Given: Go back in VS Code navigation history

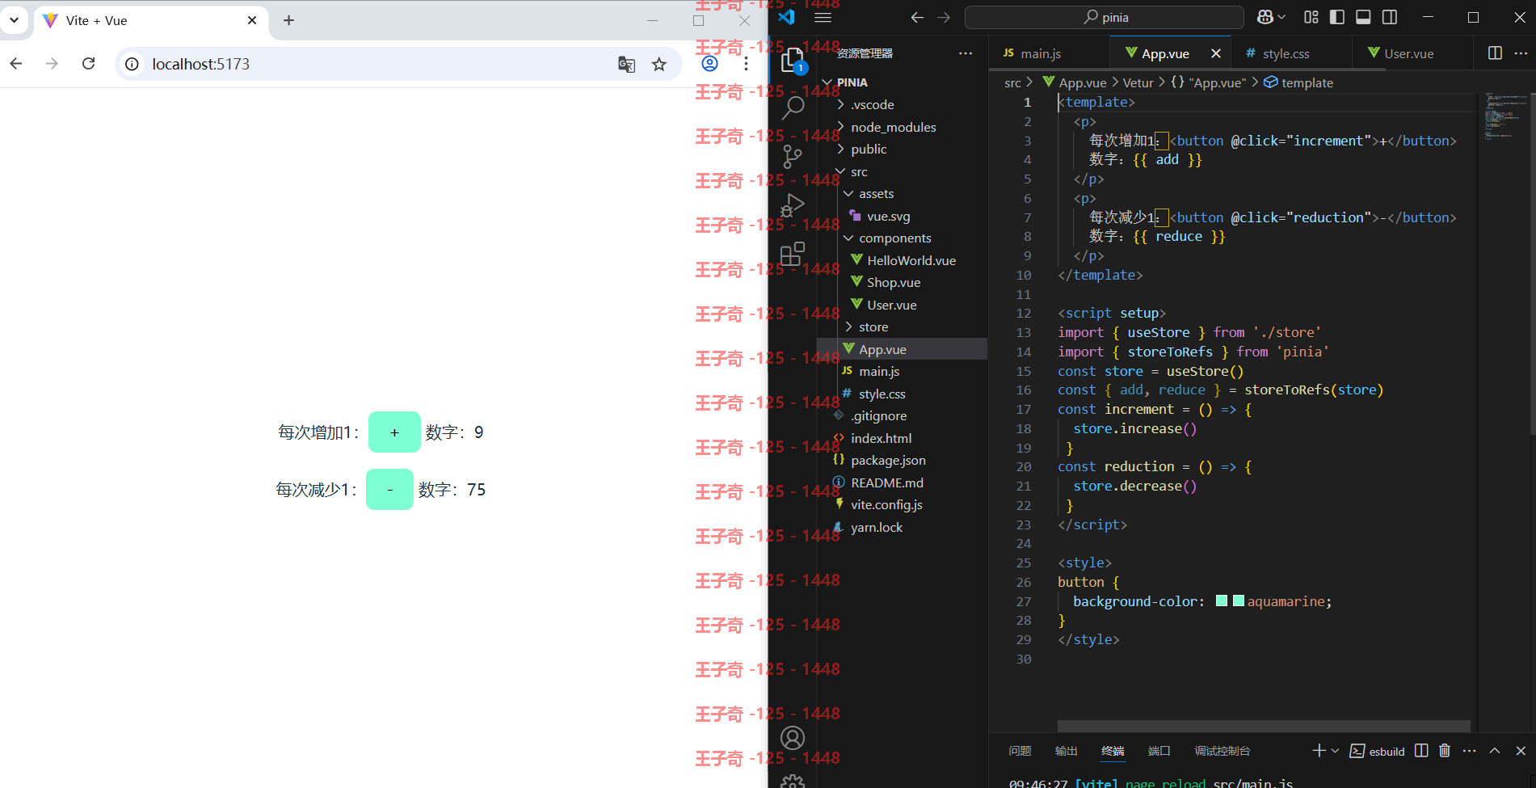Looking at the screenshot, I should pyautogui.click(x=917, y=17).
